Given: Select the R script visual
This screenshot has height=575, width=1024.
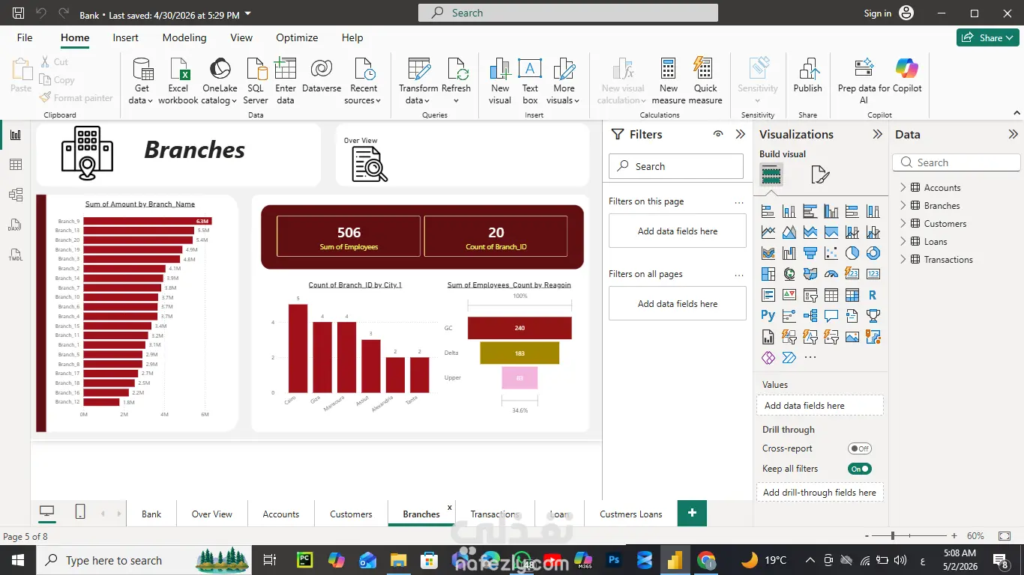Looking at the screenshot, I should (x=873, y=295).
